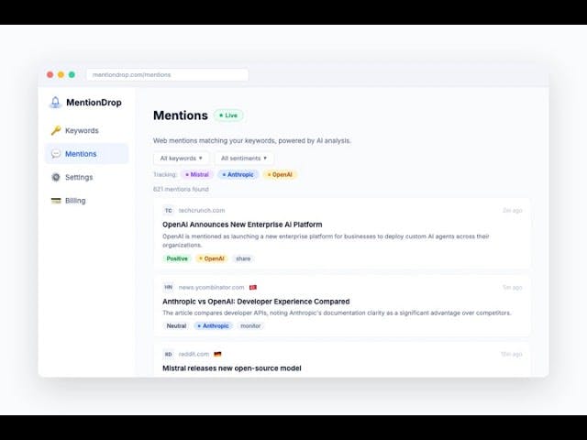Click the monitor tag on the Hacker News mention
This screenshot has width=587, height=440.
point(250,326)
